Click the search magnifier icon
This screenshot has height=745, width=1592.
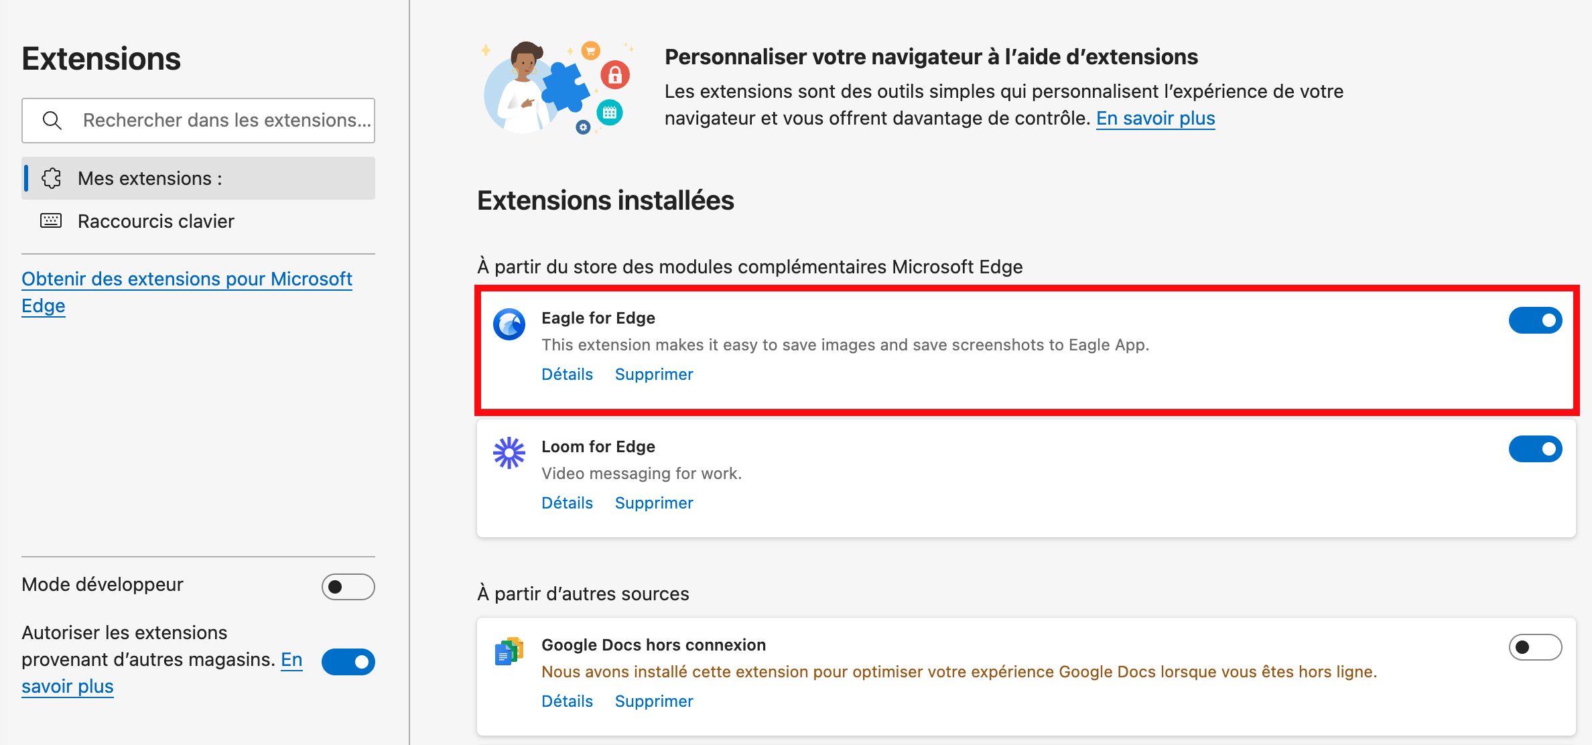52,121
